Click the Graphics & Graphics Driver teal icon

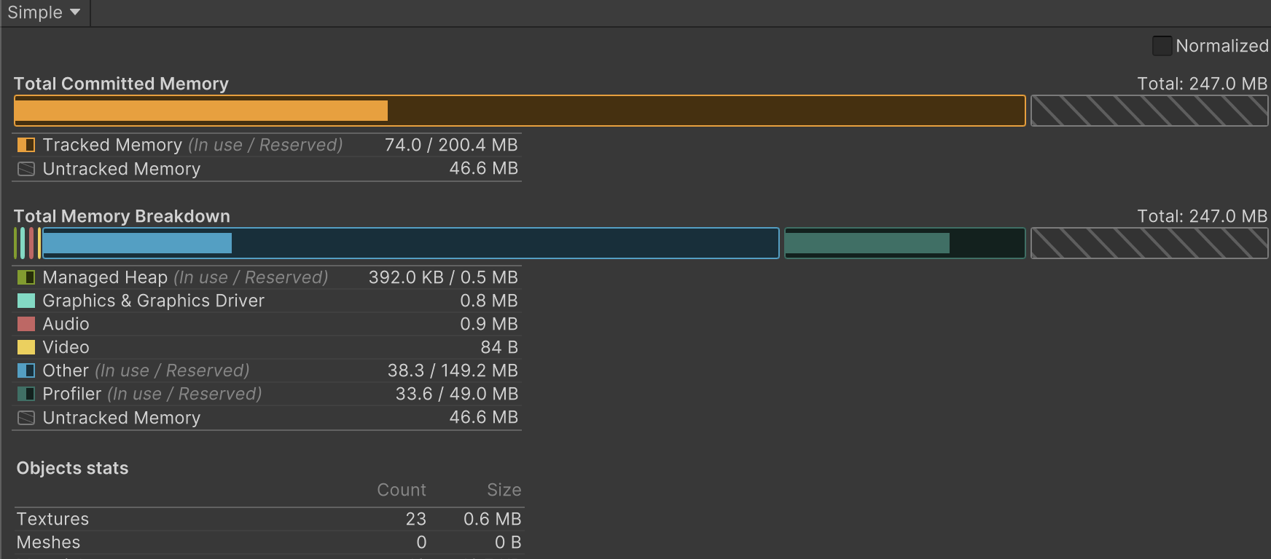pyautogui.click(x=26, y=301)
